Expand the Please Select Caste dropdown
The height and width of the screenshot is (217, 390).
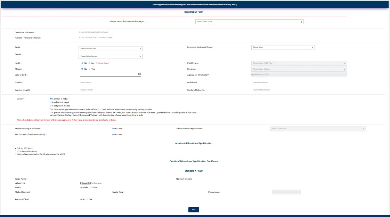coord(111,49)
